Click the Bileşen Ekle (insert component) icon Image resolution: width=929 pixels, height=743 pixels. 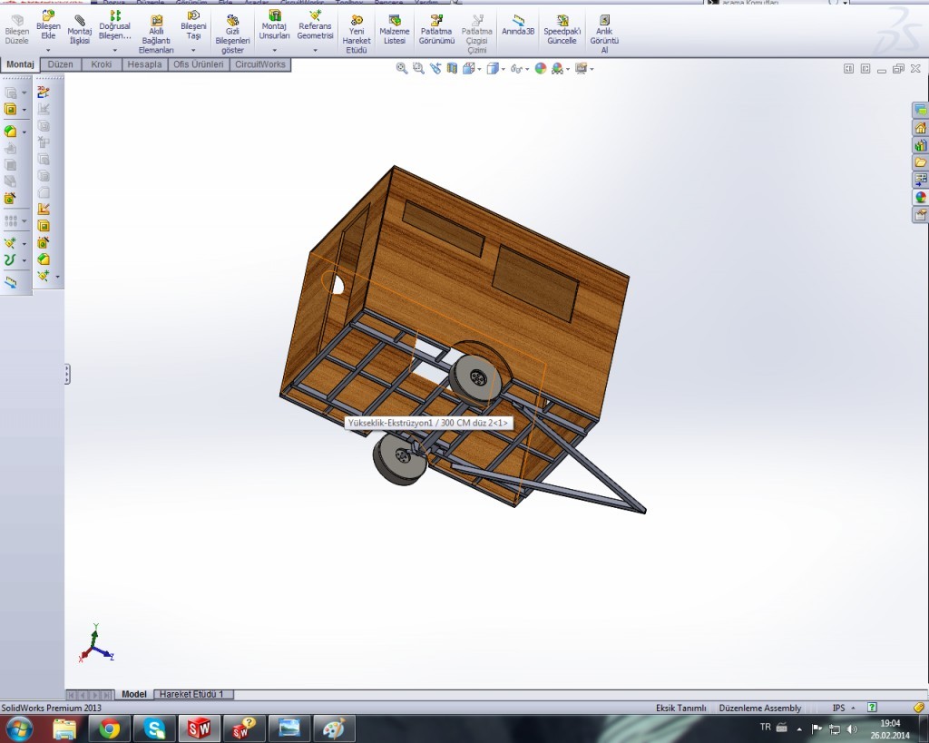pos(48,16)
